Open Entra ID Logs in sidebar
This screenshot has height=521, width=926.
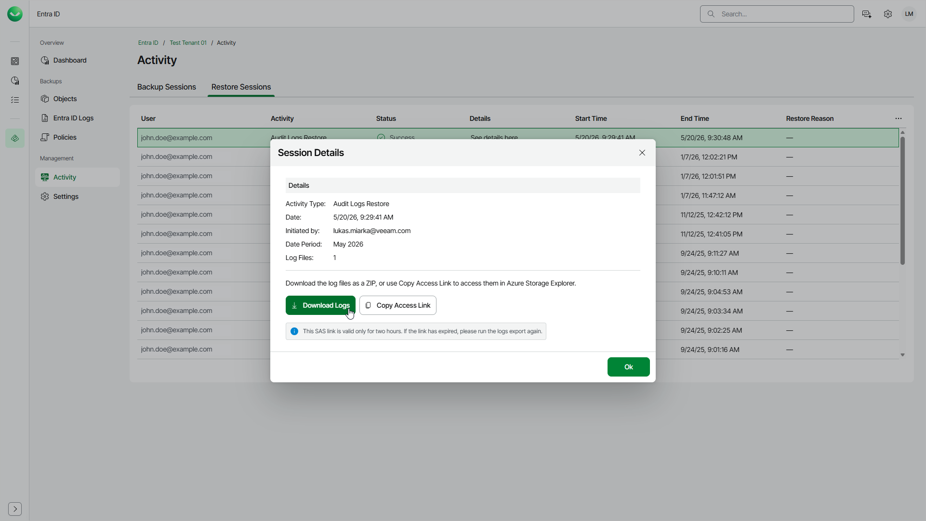coord(77,118)
